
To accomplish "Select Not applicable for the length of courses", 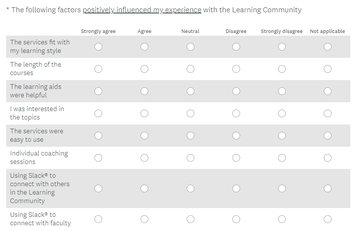I will click(328, 69).
